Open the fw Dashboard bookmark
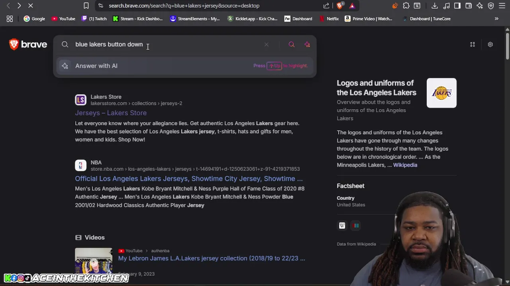 click(x=298, y=19)
